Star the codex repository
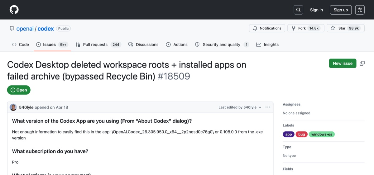The height and width of the screenshot is (175, 374). 345,28
